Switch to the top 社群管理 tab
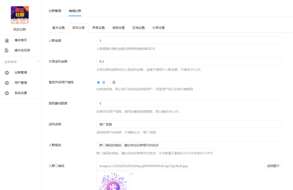The image size is (293, 190). pyautogui.click(x=55, y=11)
